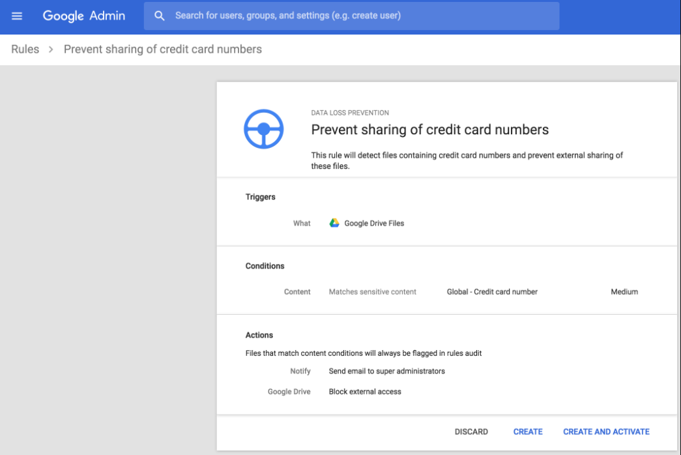Click the blue Data Loss Prevention rule icon
The width and height of the screenshot is (681, 455).
(x=263, y=129)
